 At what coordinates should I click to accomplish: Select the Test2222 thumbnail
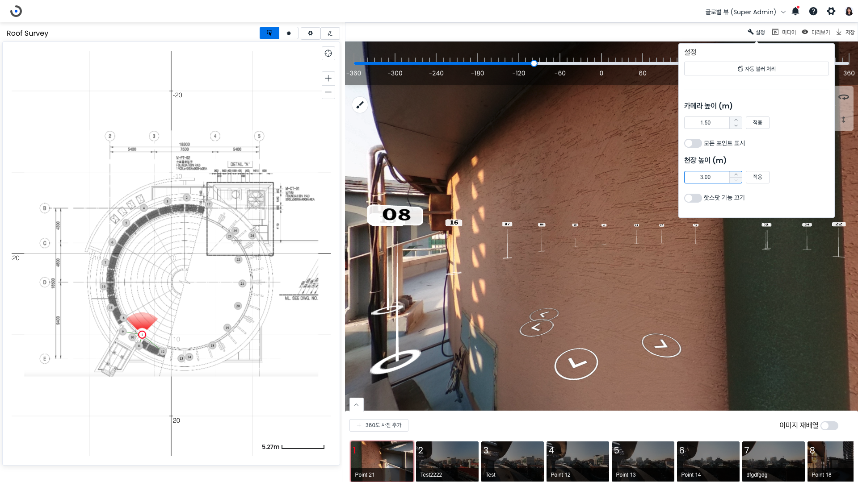tap(446, 461)
